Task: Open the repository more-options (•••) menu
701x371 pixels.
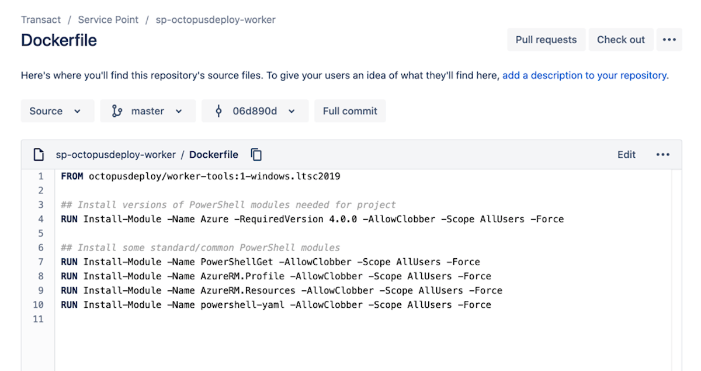Action: [669, 39]
